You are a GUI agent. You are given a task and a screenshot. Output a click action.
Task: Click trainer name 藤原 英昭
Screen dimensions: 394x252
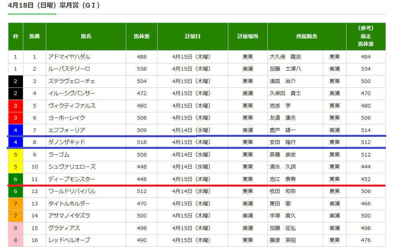(283, 240)
